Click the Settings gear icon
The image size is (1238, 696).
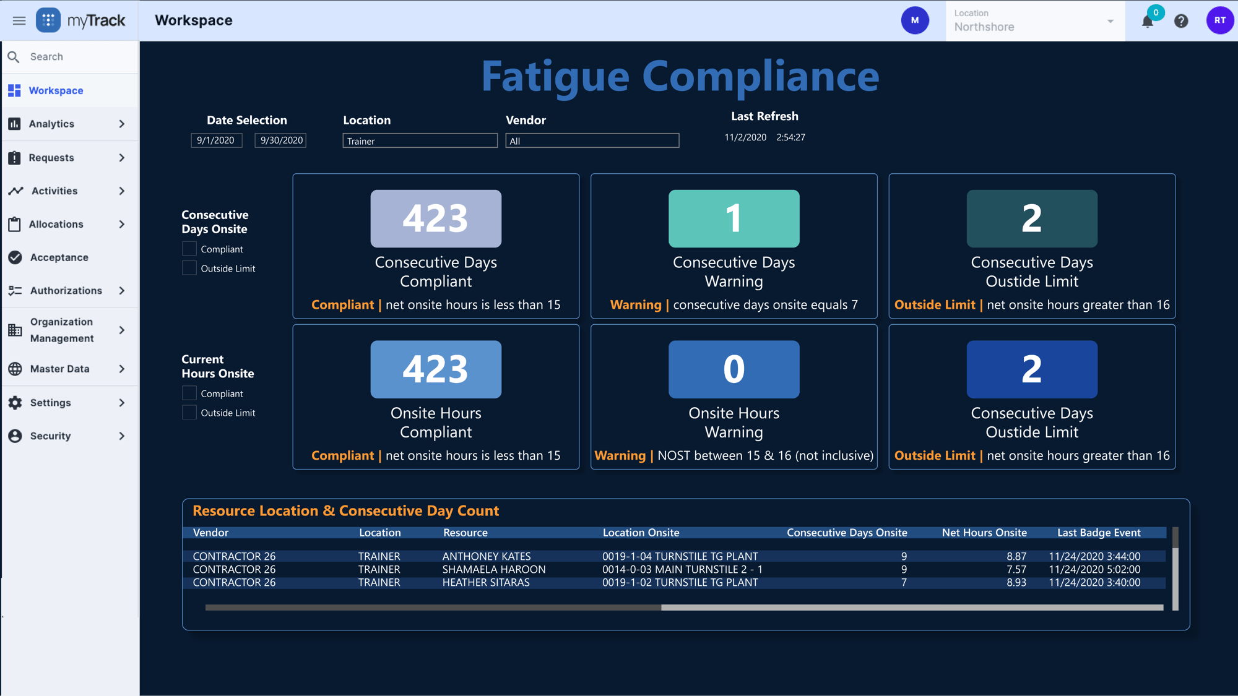click(15, 403)
